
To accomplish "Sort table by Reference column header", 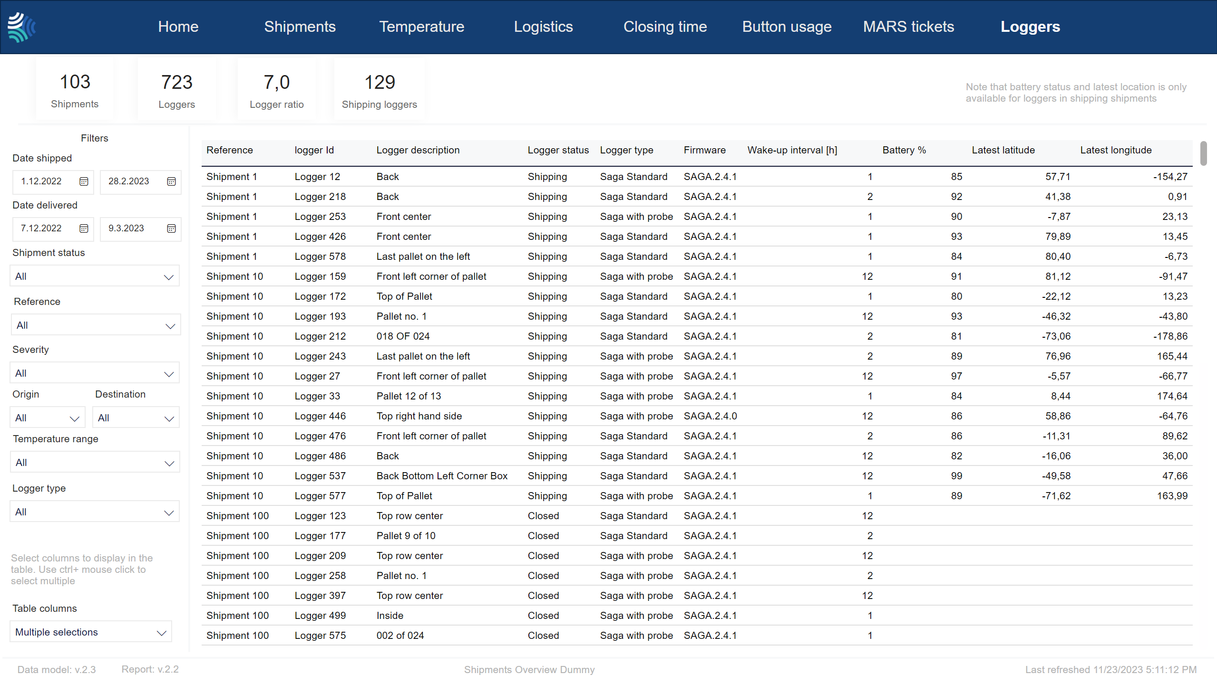I will click(230, 150).
